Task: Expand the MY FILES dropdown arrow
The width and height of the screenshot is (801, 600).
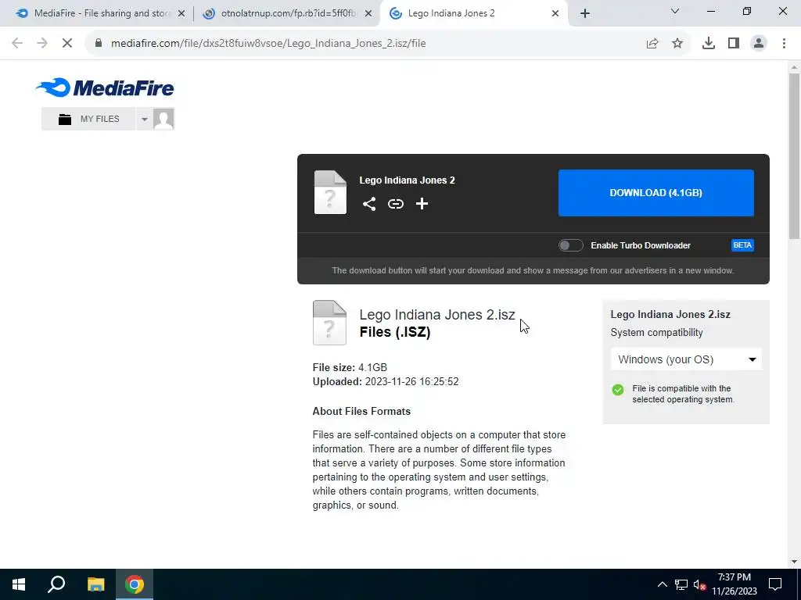Action: click(x=144, y=119)
